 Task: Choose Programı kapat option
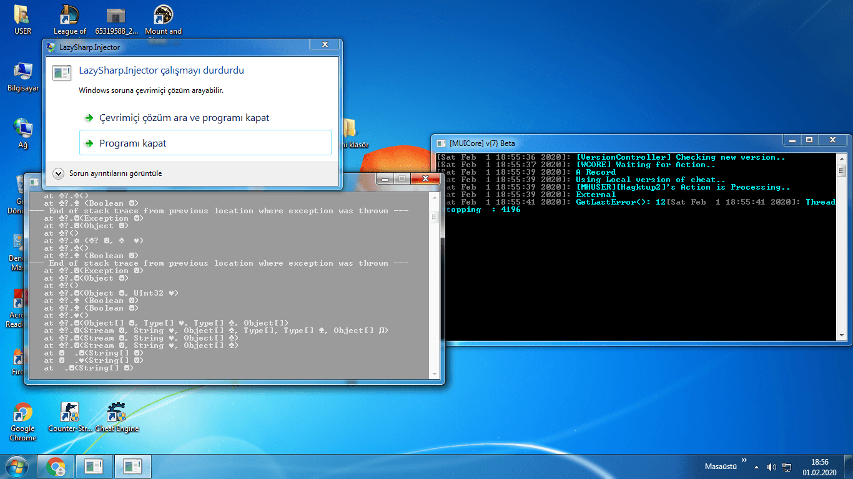(205, 143)
